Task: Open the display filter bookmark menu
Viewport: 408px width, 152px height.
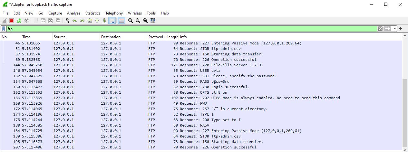Action: point(4,29)
